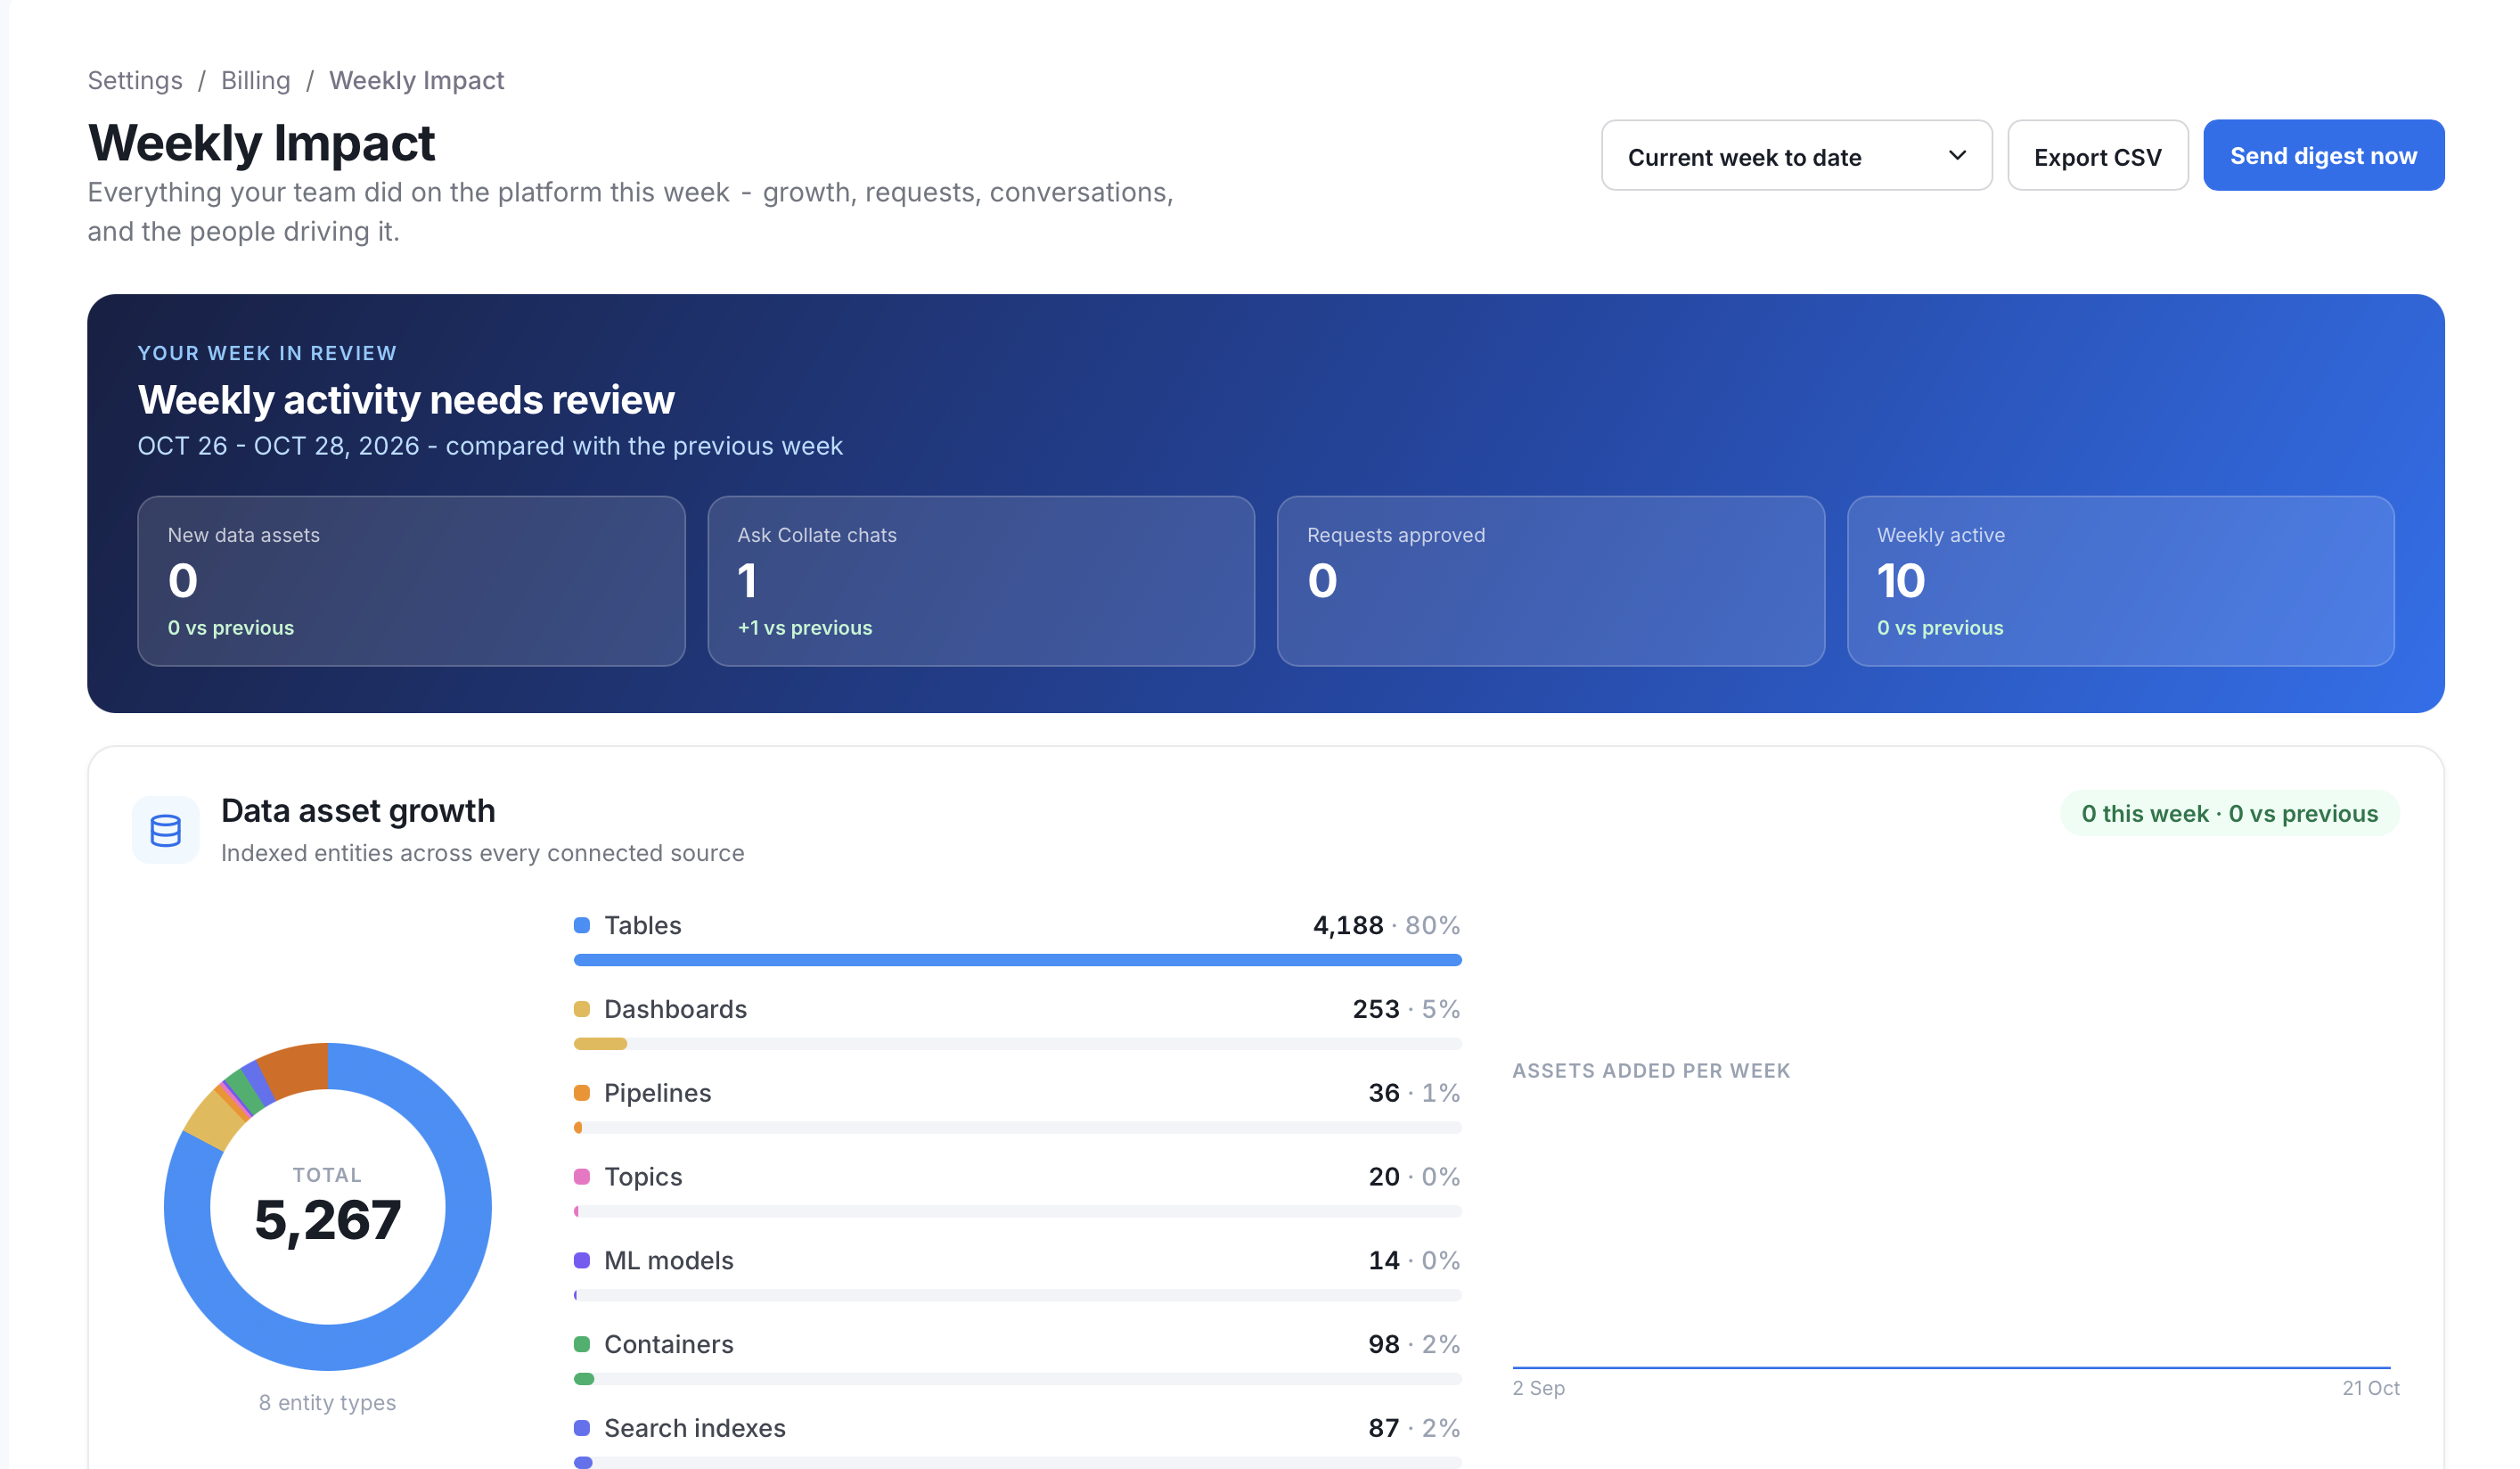Click the chevron arrow in the date range dropdown
The height and width of the screenshot is (1469, 2520).
(1957, 156)
